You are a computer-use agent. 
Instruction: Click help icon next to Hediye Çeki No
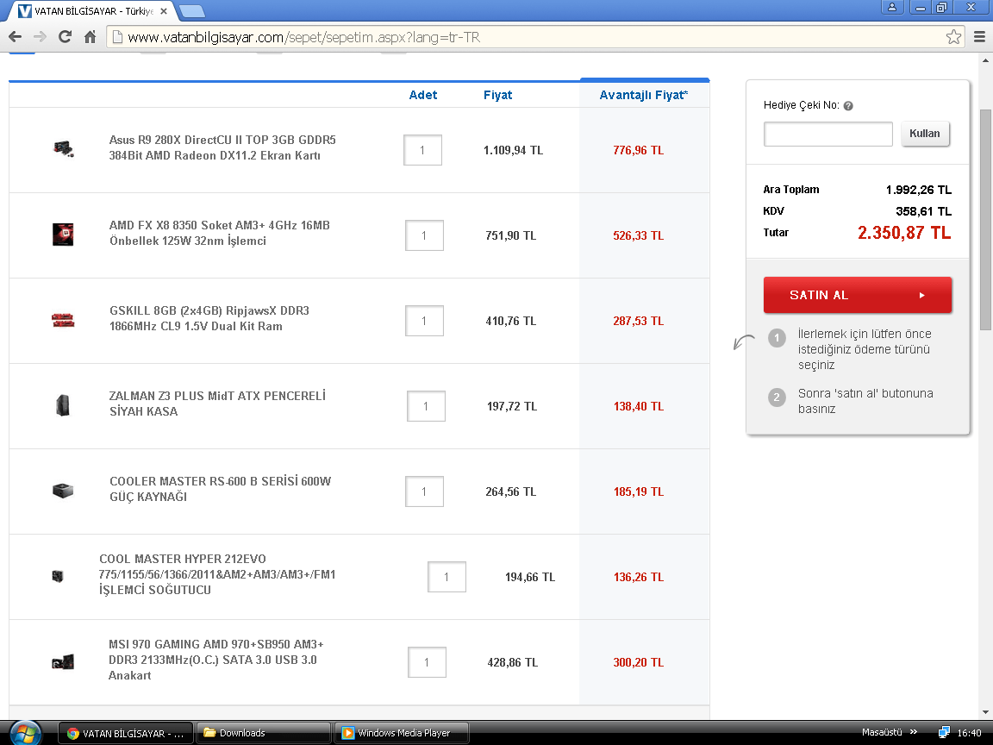[848, 106]
